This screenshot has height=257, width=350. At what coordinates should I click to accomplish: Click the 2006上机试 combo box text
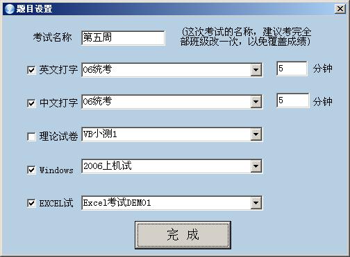coord(108,166)
